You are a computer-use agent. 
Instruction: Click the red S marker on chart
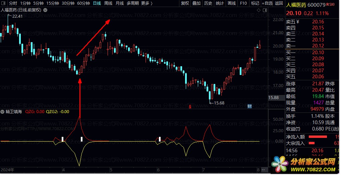pos(190,107)
